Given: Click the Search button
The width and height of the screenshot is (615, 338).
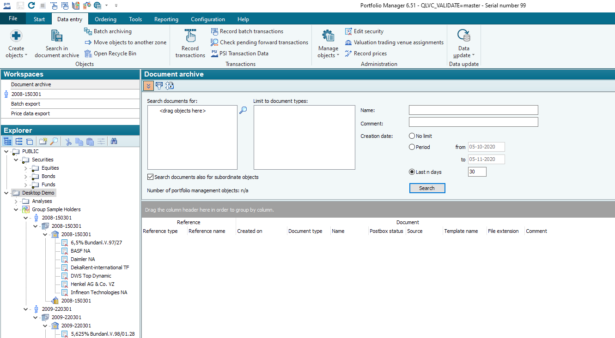Looking at the screenshot, I should 427,188.
